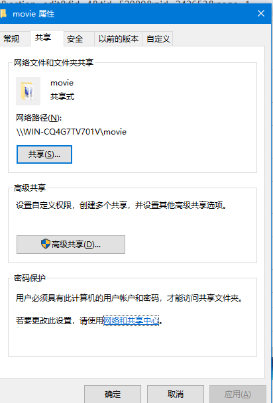Go to the 以前的版本 tab

coord(119,39)
